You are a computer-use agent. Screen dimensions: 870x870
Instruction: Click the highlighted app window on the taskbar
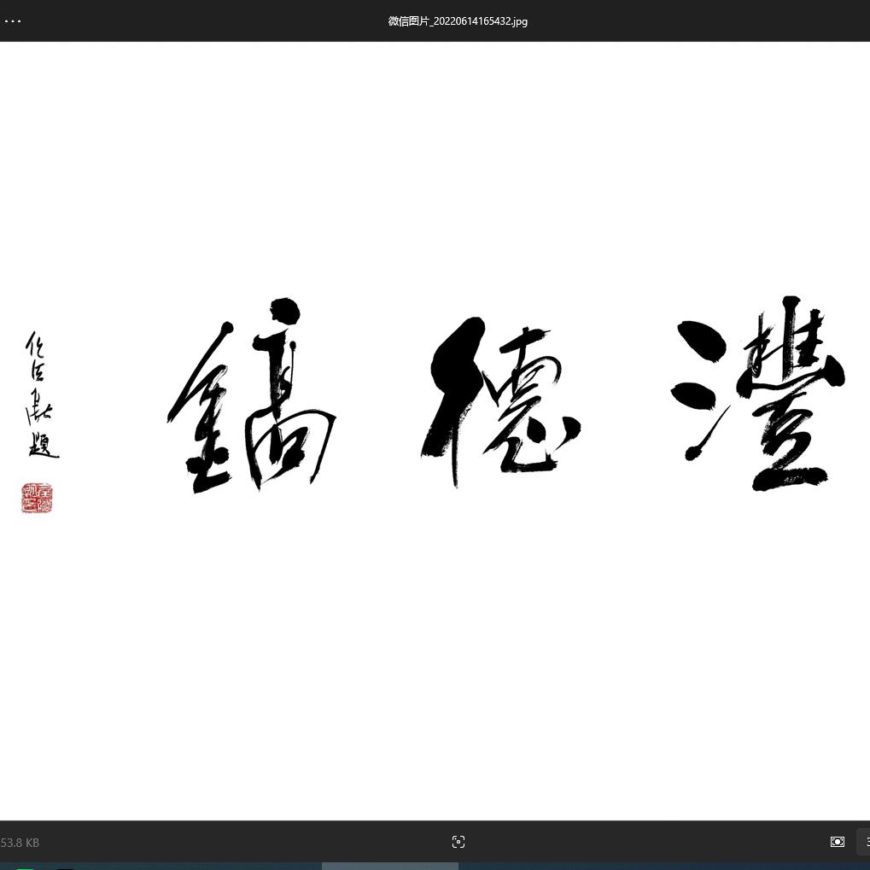tap(390, 867)
